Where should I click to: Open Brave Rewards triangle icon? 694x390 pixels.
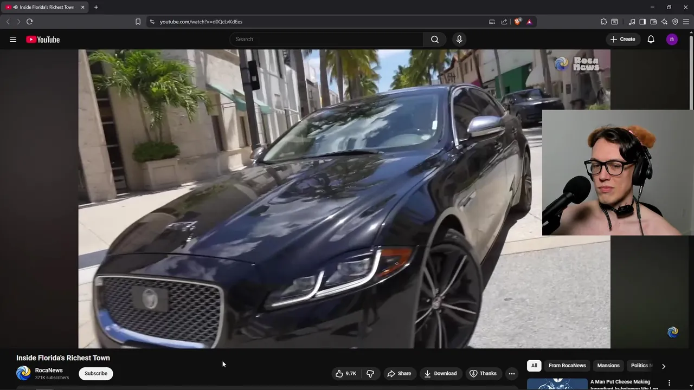point(529,22)
